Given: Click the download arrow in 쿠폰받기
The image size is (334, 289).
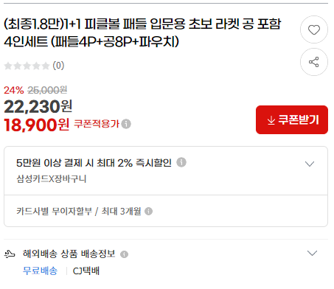Looking at the screenshot, I should point(271,120).
